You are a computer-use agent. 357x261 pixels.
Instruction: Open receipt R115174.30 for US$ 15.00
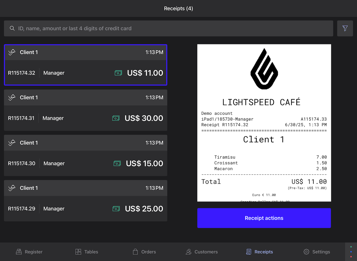click(85, 155)
